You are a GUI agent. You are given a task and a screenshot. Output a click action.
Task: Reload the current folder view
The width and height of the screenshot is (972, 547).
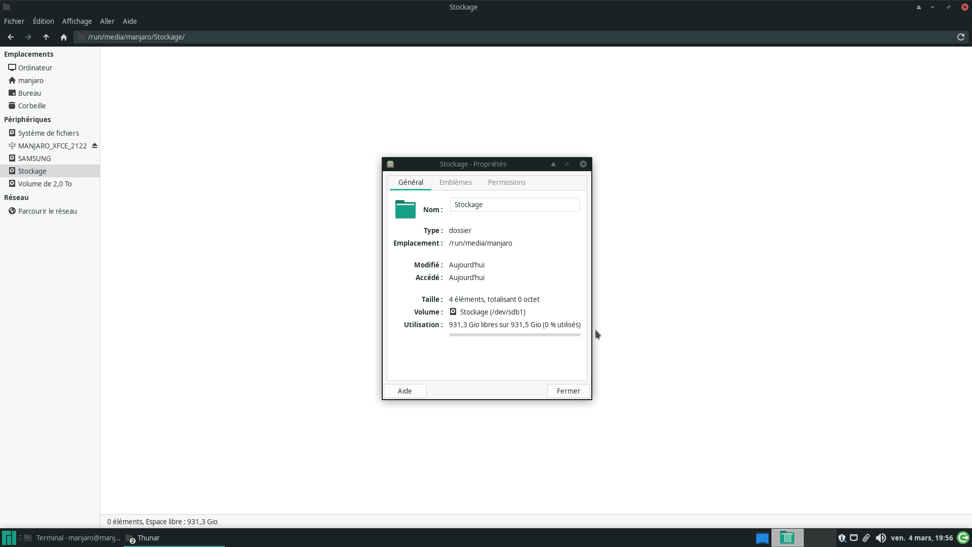[x=960, y=37]
